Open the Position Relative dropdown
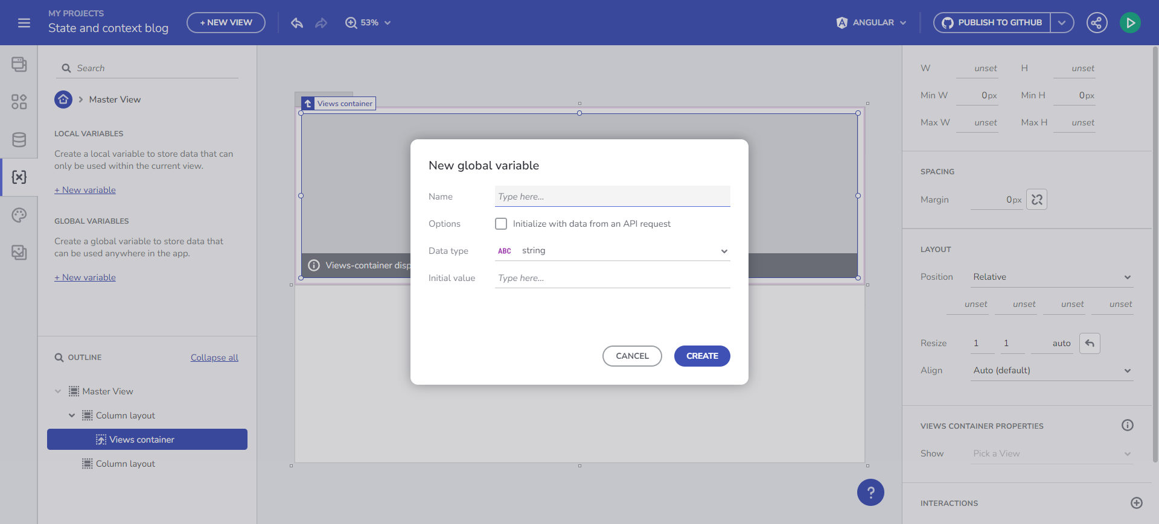The image size is (1159, 524). point(1052,277)
